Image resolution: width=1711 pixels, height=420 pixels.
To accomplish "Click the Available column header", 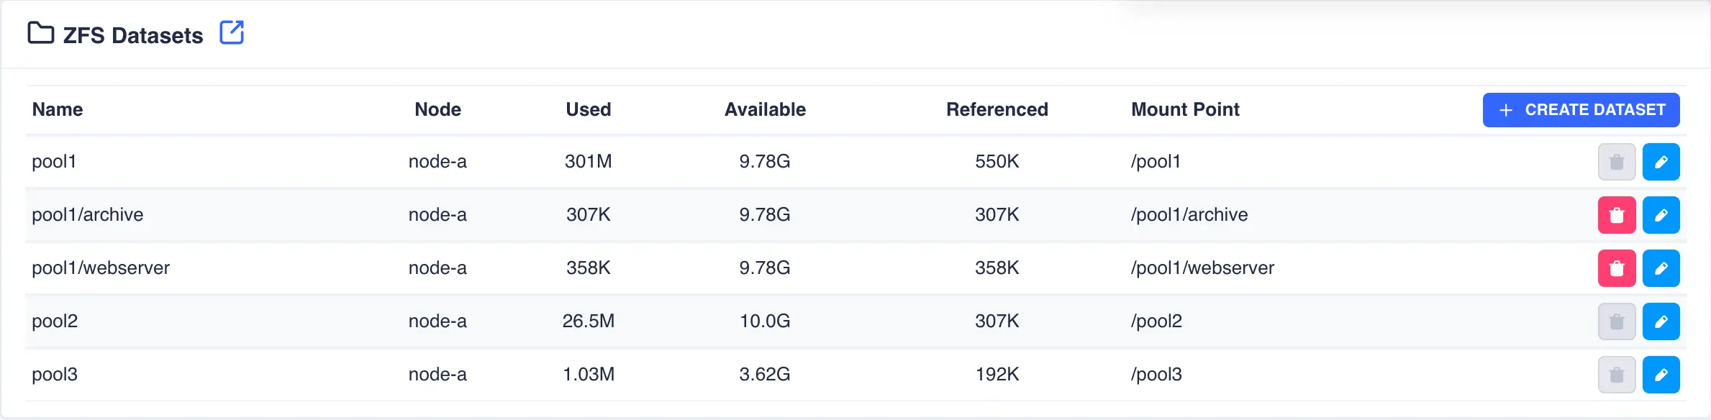I will 765,109.
